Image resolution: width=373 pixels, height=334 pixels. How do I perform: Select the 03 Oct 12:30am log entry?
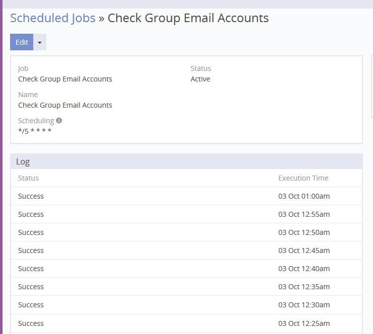(x=304, y=305)
